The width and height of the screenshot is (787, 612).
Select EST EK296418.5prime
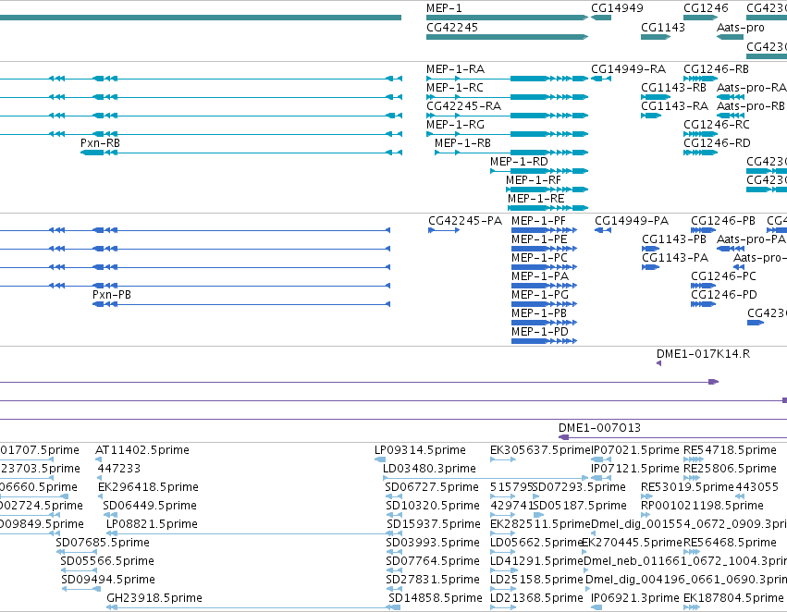pyautogui.click(x=148, y=487)
